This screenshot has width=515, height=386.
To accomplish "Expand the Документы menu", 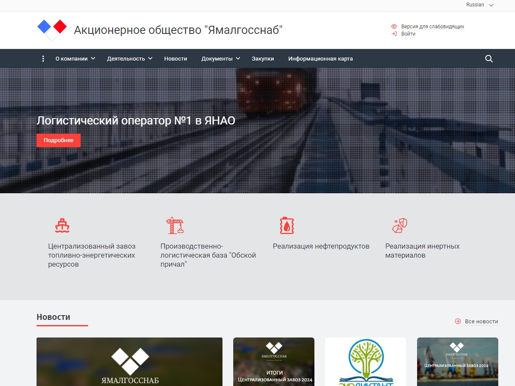I will pos(220,59).
